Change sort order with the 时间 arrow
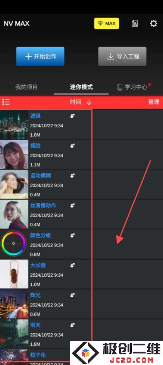Viewport: 163px width, 365px height. 89,102
